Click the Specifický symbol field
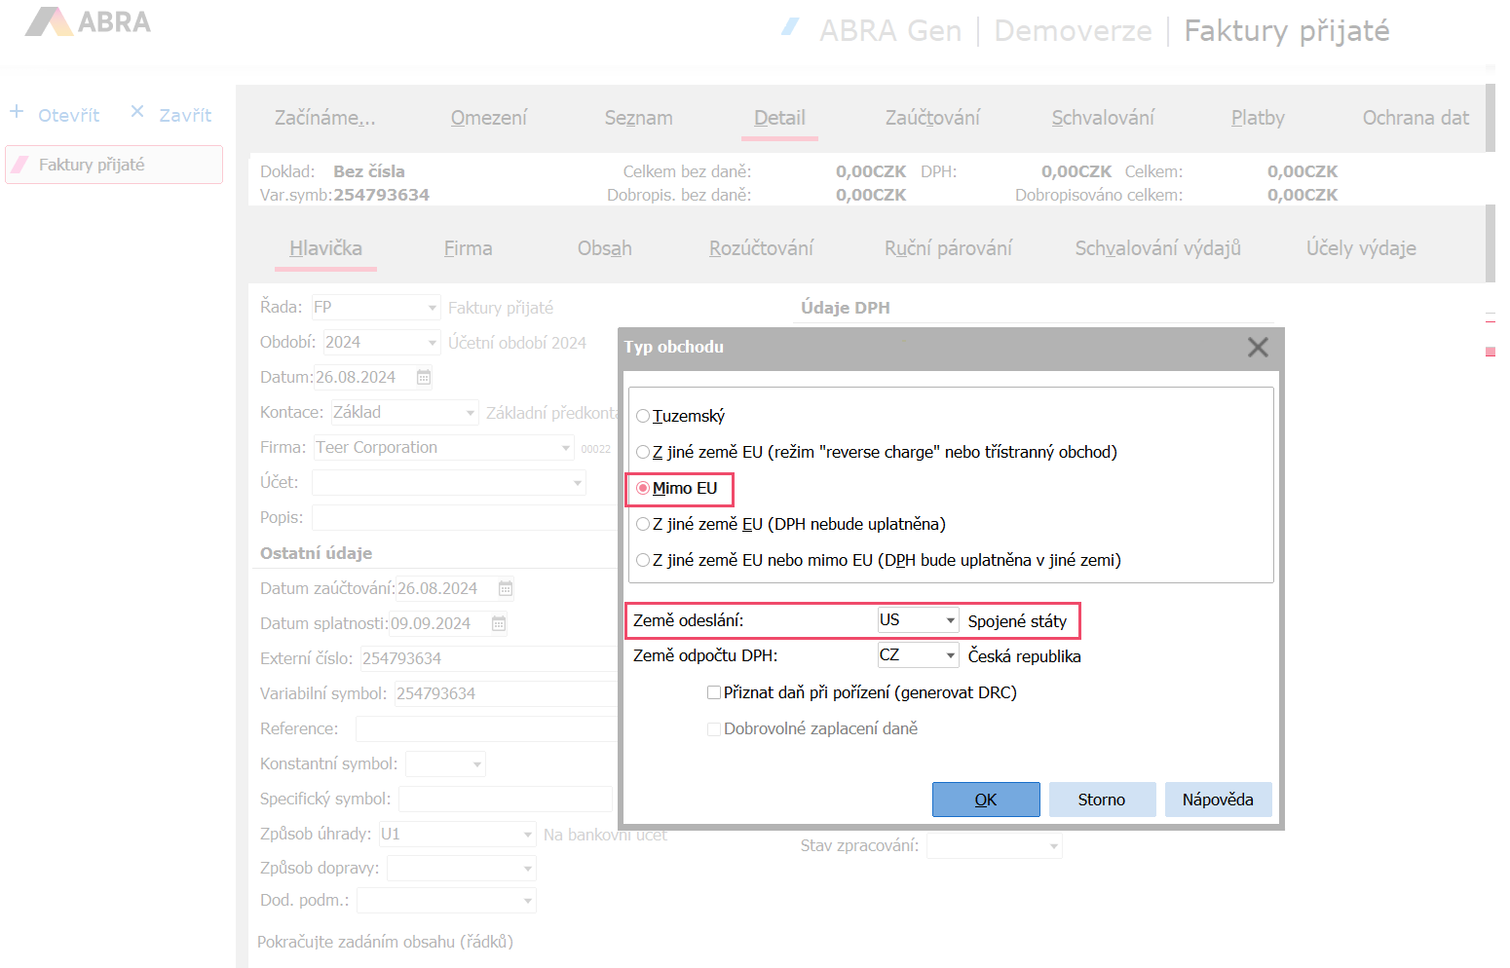 506,800
